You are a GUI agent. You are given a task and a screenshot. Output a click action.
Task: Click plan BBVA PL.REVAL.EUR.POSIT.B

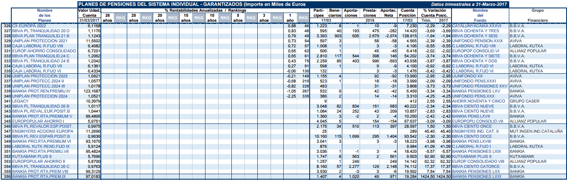(x=41, y=111)
